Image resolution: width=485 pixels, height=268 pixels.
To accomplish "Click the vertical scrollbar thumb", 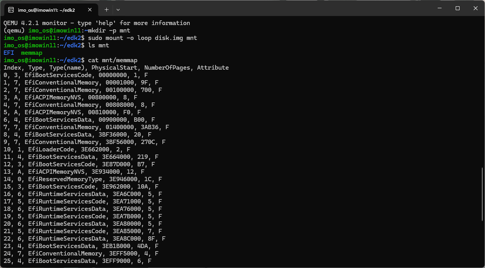I will (482, 194).
